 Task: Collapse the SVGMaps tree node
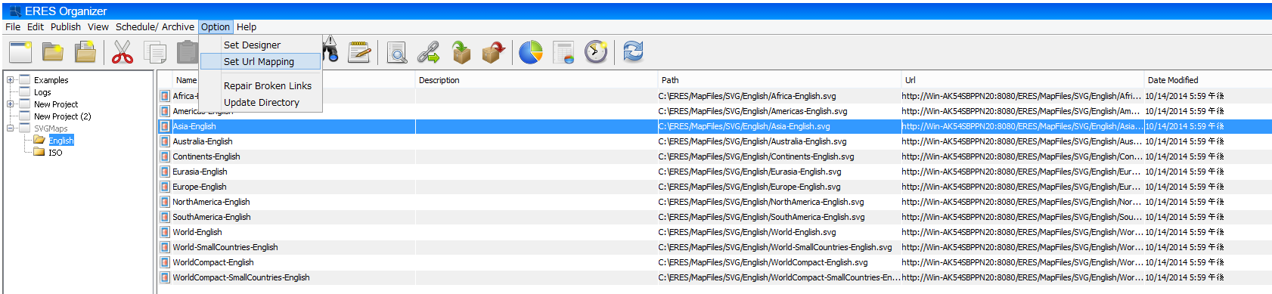coord(11,128)
